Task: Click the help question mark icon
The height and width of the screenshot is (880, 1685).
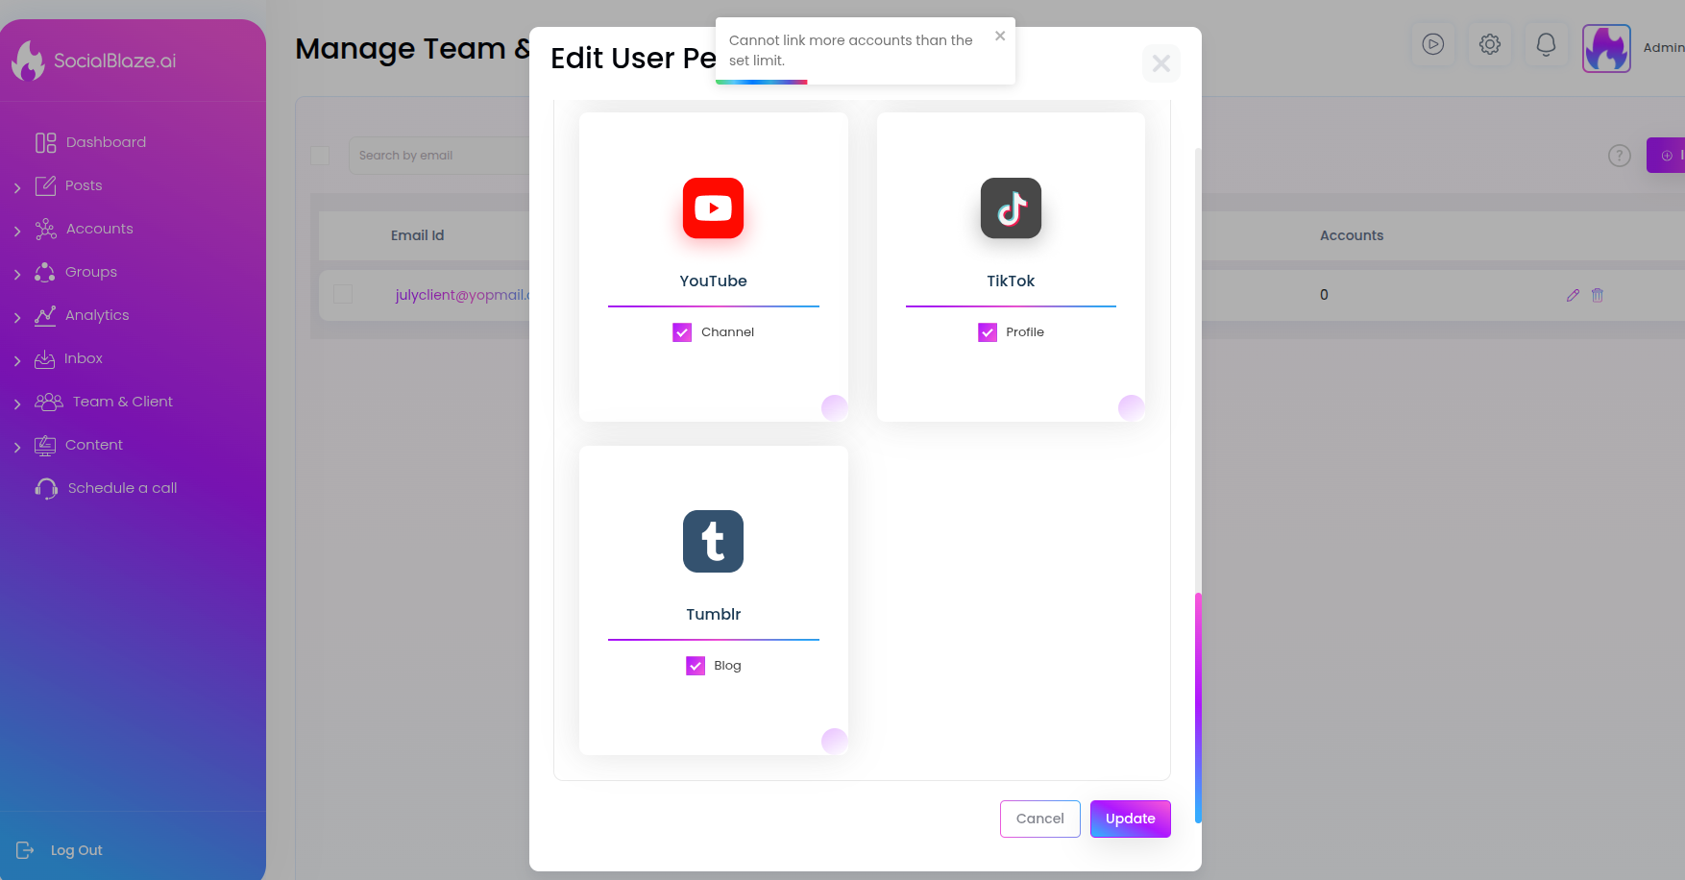Action: click(x=1620, y=156)
